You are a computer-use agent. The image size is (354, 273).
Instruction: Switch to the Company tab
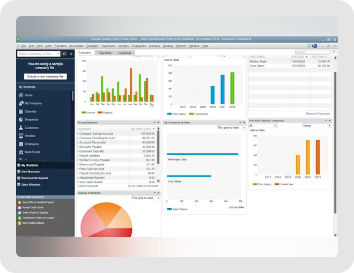(84, 52)
